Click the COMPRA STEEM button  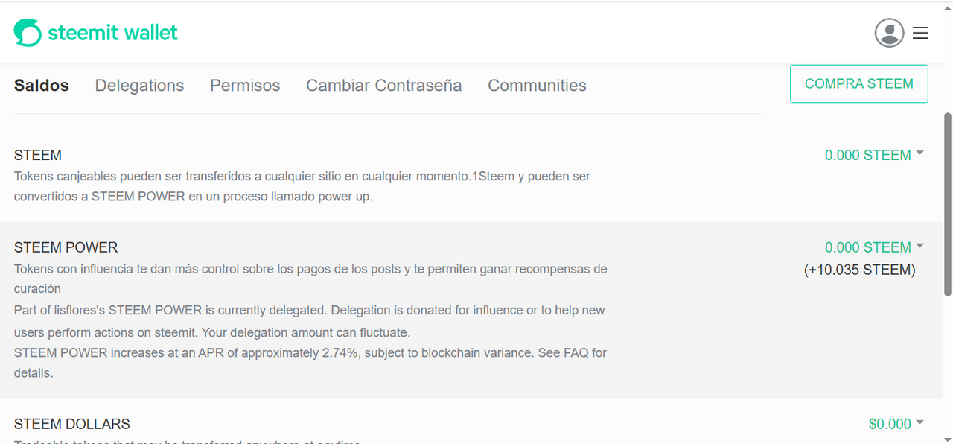(859, 83)
